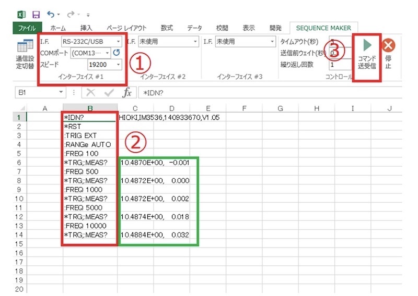Select cell containing :TRIG EXT

tap(90, 135)
